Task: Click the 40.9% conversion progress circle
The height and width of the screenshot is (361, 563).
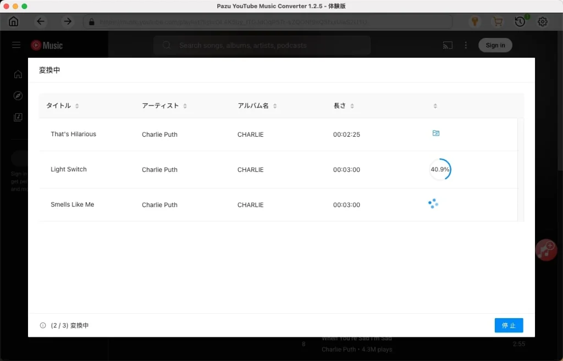Action: tap(440, 169)
